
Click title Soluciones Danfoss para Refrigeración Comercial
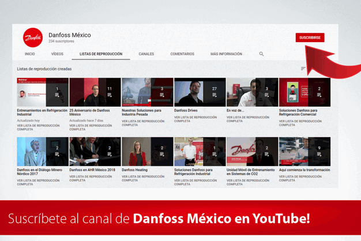point(298,112)
